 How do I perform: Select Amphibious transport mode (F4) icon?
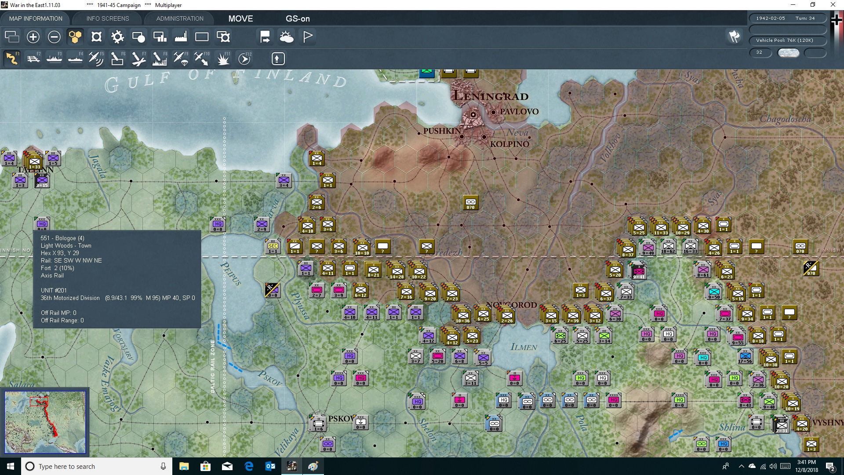[75, 58]
